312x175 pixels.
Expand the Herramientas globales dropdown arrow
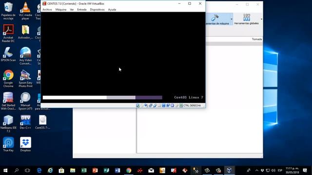pos(261,19)
